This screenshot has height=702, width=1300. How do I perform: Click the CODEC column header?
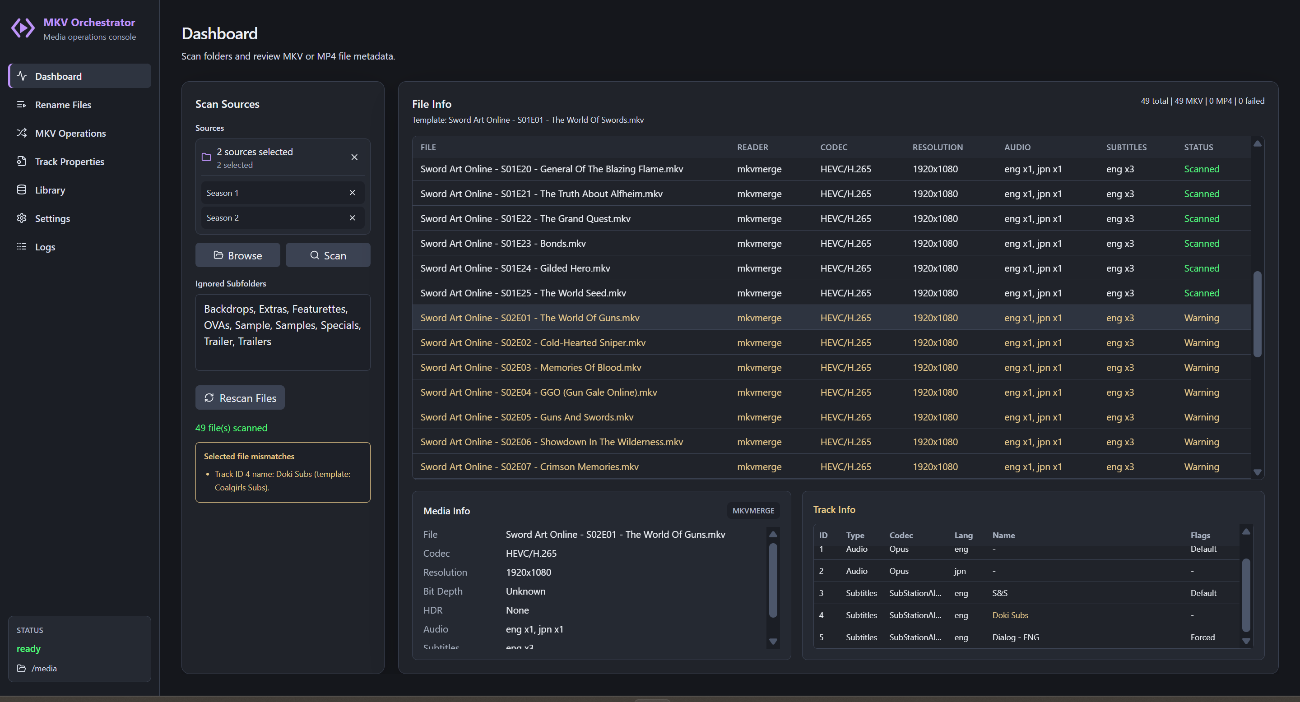834,147
